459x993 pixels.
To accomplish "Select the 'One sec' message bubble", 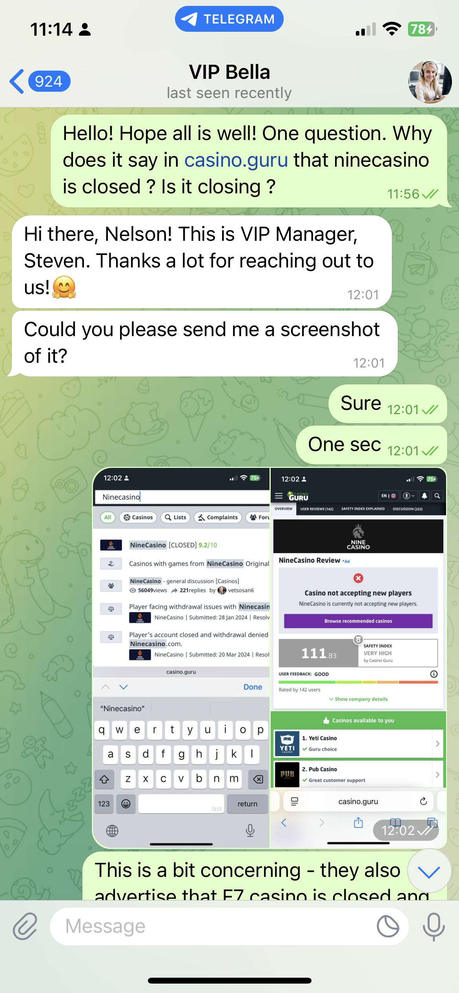I will [x=372, y=445].
